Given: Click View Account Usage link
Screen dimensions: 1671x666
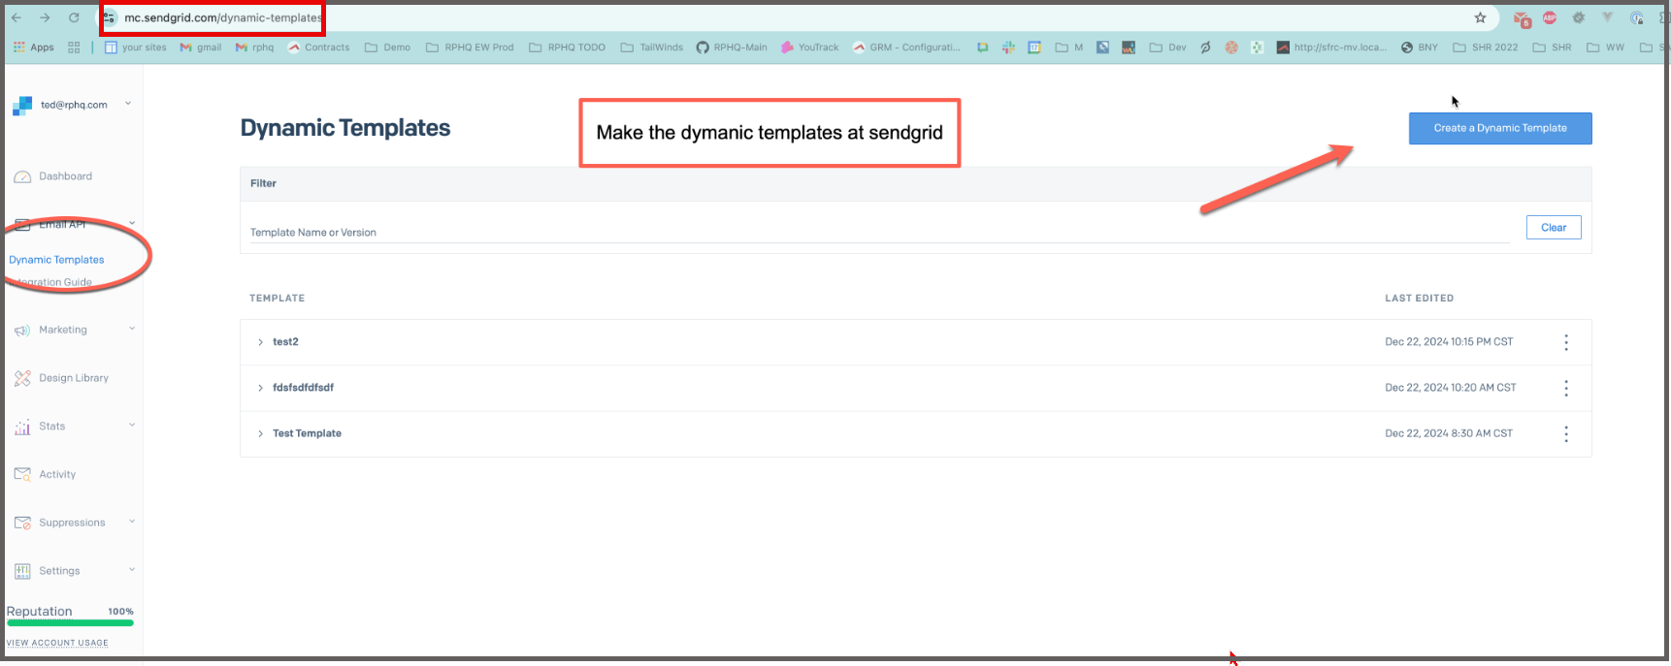Looking at the screenshot, I should click(x=57, y=643).
